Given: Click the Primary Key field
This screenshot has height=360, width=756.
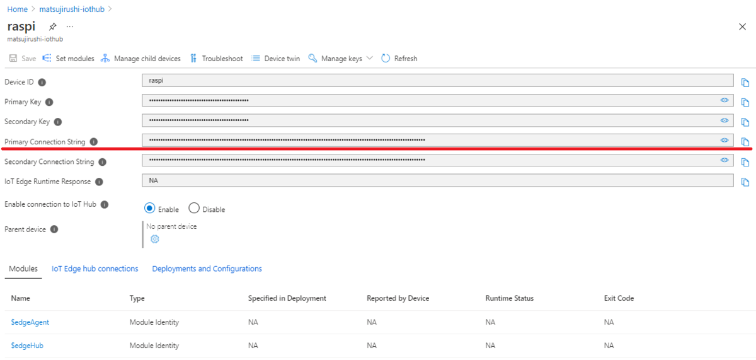Looking at the screenshot, I should pyautogui.click(x=438, y=100).
